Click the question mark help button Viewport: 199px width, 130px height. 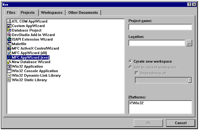point(189,5)
